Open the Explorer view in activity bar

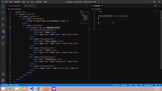[3, 6]
